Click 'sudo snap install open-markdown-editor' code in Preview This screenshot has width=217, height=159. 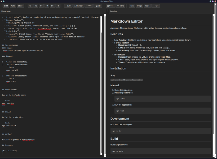[x=126, y=80]
